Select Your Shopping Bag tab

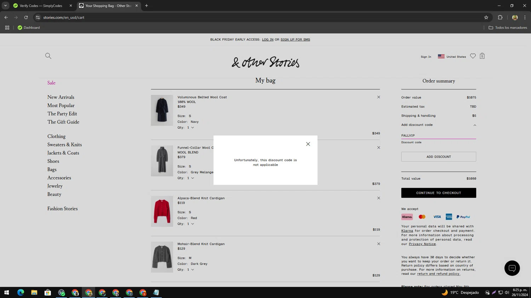(108, 6)
